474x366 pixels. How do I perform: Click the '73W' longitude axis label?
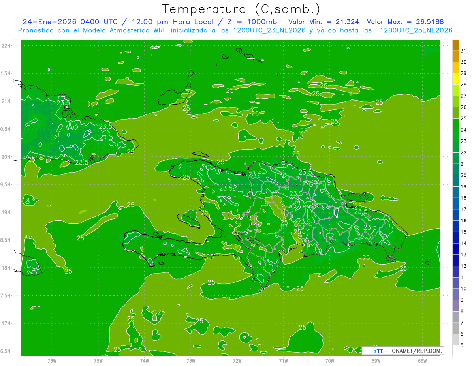(191, 360)
